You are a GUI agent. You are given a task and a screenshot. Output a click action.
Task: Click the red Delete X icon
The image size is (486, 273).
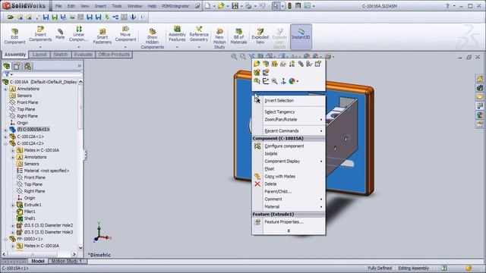tap(257, 184)
